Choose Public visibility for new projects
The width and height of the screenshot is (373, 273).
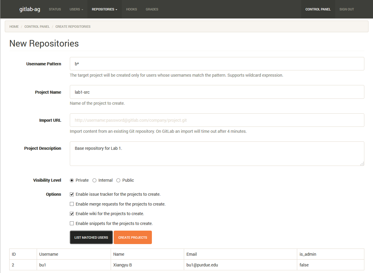point(118,180)
